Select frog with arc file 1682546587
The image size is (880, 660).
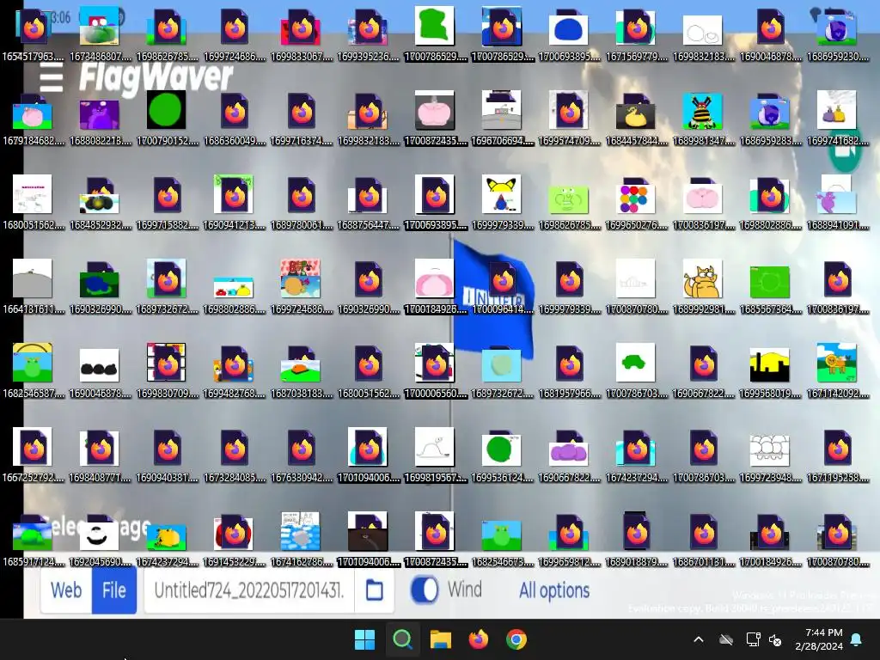pyautogui.click(x=34, y=370)
